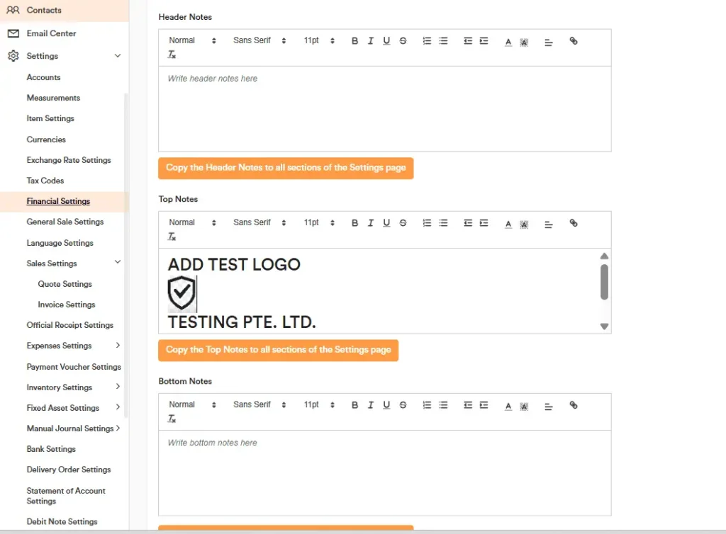The height and width of the screenshot is (534, 726).
Task: Apply strikethrough formatting in Header Notes
Action: (x=403, y=40)
